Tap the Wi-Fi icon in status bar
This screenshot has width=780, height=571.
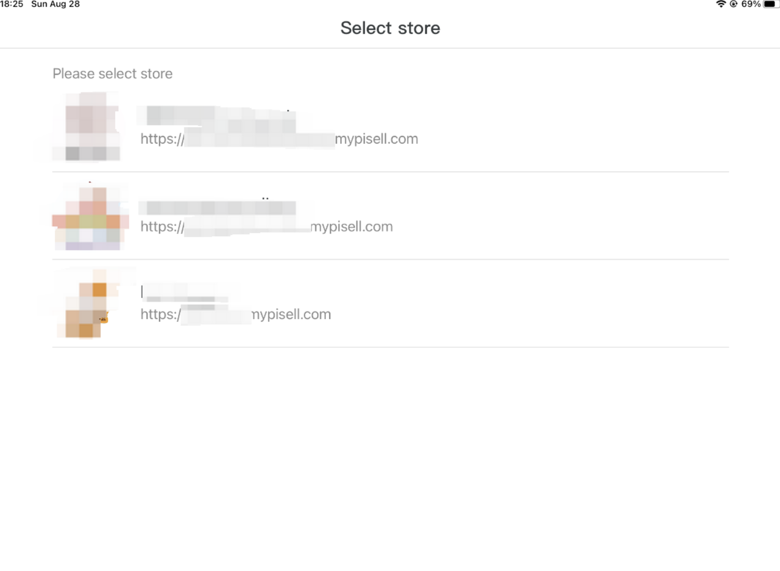(721, 4)
